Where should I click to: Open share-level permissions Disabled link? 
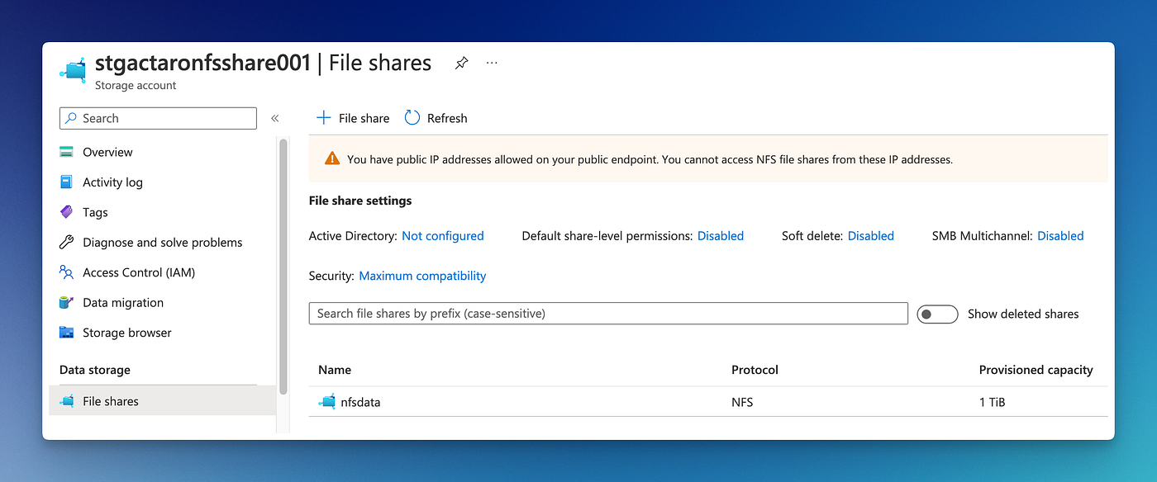721,236
